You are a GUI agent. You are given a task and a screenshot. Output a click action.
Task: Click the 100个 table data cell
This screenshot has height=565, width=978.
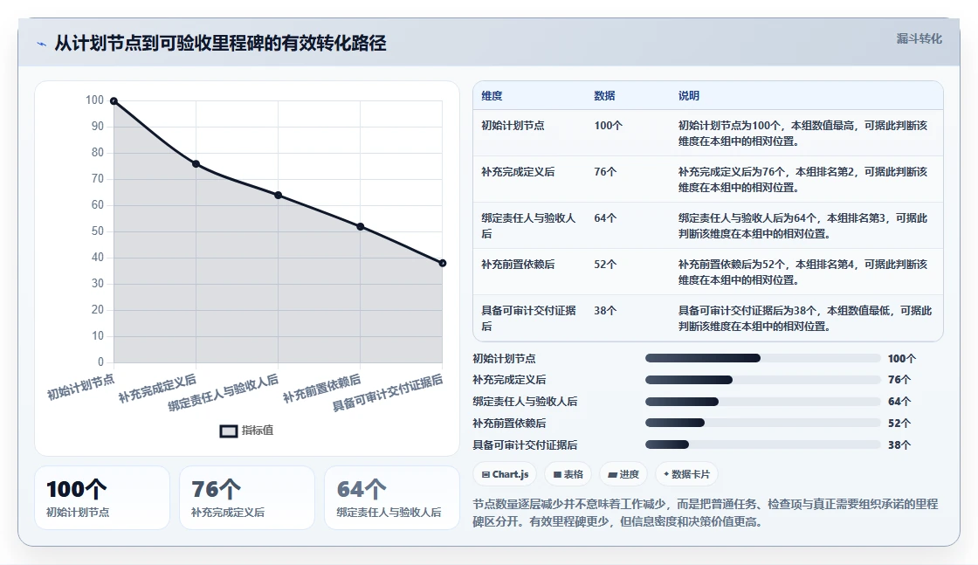click(x=608, y=126)
